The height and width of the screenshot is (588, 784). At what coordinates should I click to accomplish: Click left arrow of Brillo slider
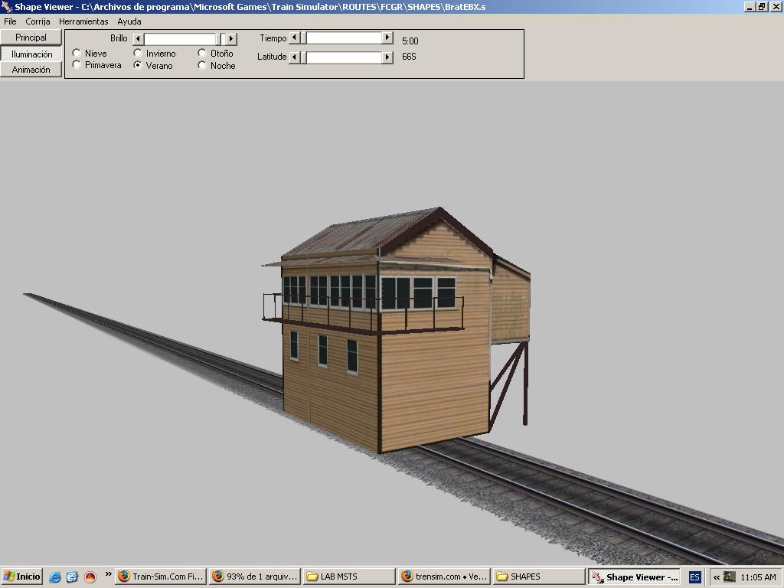pyautogui.click(x=138, y=39)
